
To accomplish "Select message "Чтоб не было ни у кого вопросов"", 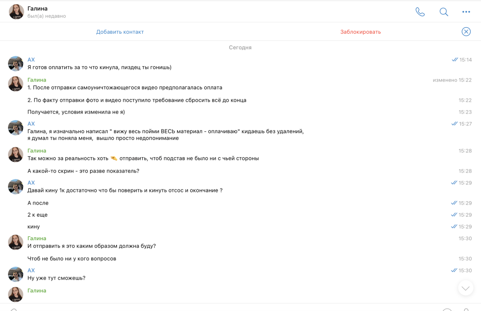I will point(72,258).
